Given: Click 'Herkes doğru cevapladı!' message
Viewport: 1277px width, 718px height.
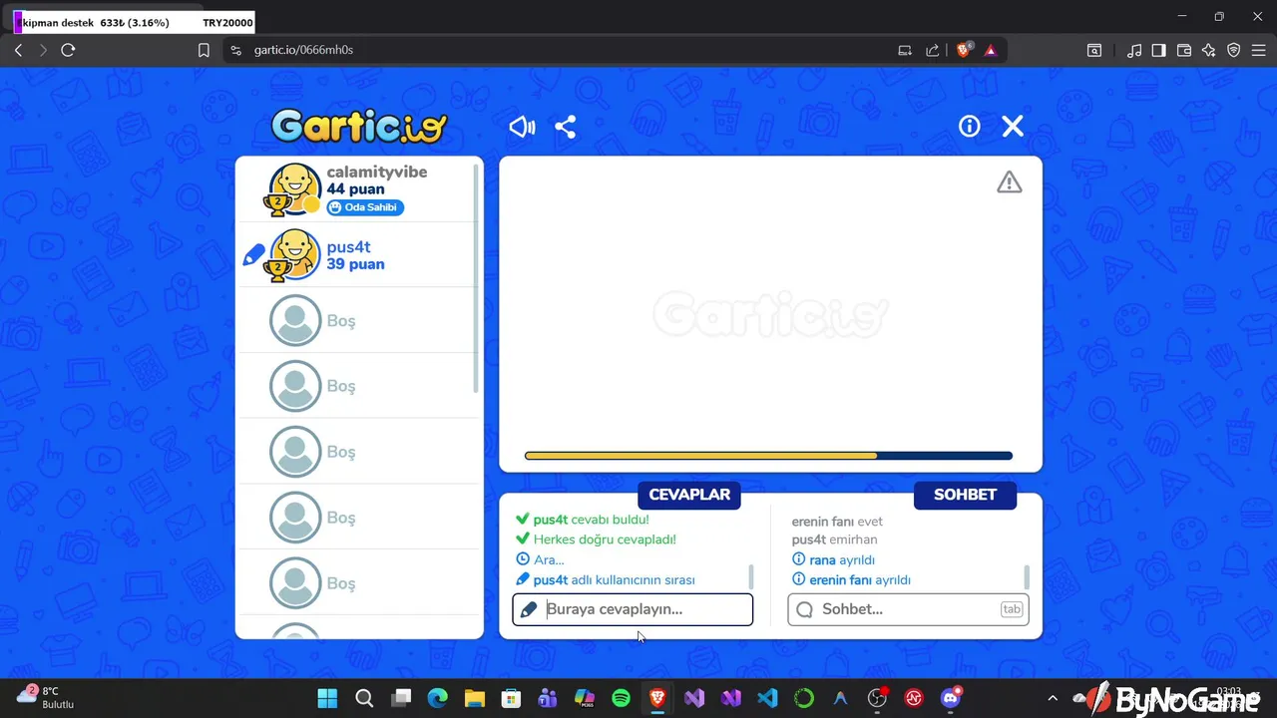Looking at the screenshot, I should 605,539.
